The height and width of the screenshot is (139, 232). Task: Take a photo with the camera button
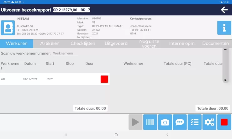(x=165, y=122)
